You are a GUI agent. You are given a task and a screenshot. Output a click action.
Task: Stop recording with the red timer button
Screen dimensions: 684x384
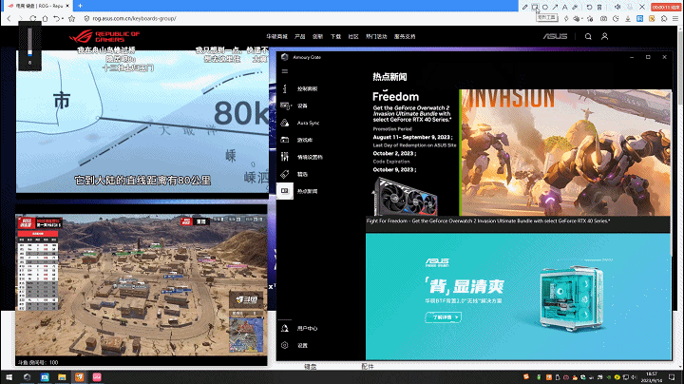point(666,7)
